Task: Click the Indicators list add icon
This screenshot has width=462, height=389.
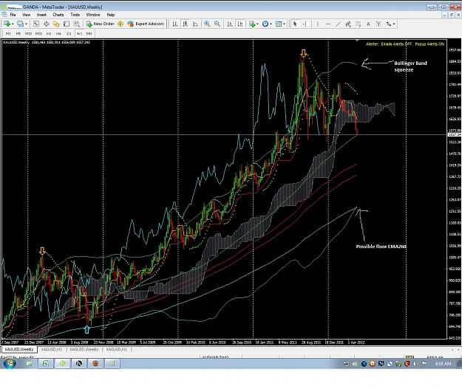Action: tap(252, 24)
